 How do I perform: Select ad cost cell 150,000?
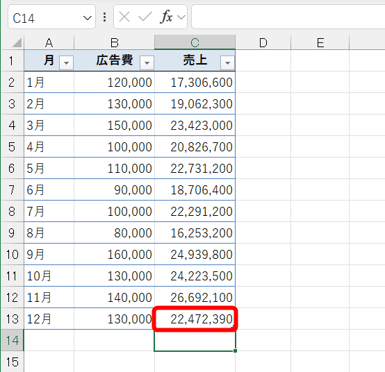pos(115,126)
